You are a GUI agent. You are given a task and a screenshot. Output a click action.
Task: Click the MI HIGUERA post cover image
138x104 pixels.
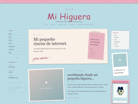[46, 85]
